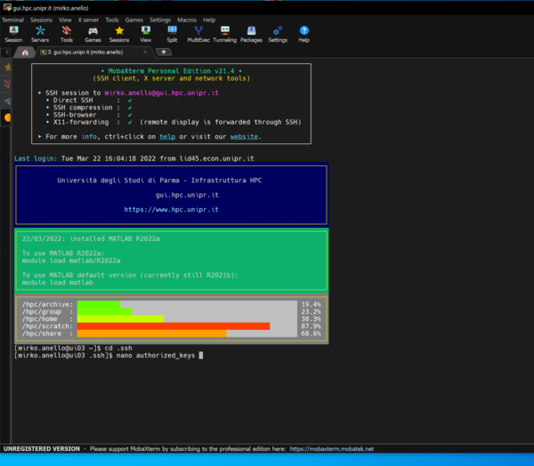Click the Help question mark icon

(x=303, y=34)
